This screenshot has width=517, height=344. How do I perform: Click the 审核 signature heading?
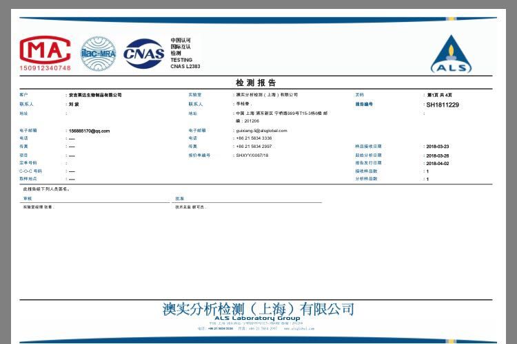(x=28, y=199)
